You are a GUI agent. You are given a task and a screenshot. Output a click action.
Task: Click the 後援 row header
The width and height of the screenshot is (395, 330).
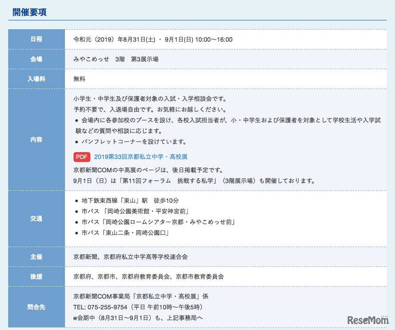pyautogui.click(x=37, y=277)
